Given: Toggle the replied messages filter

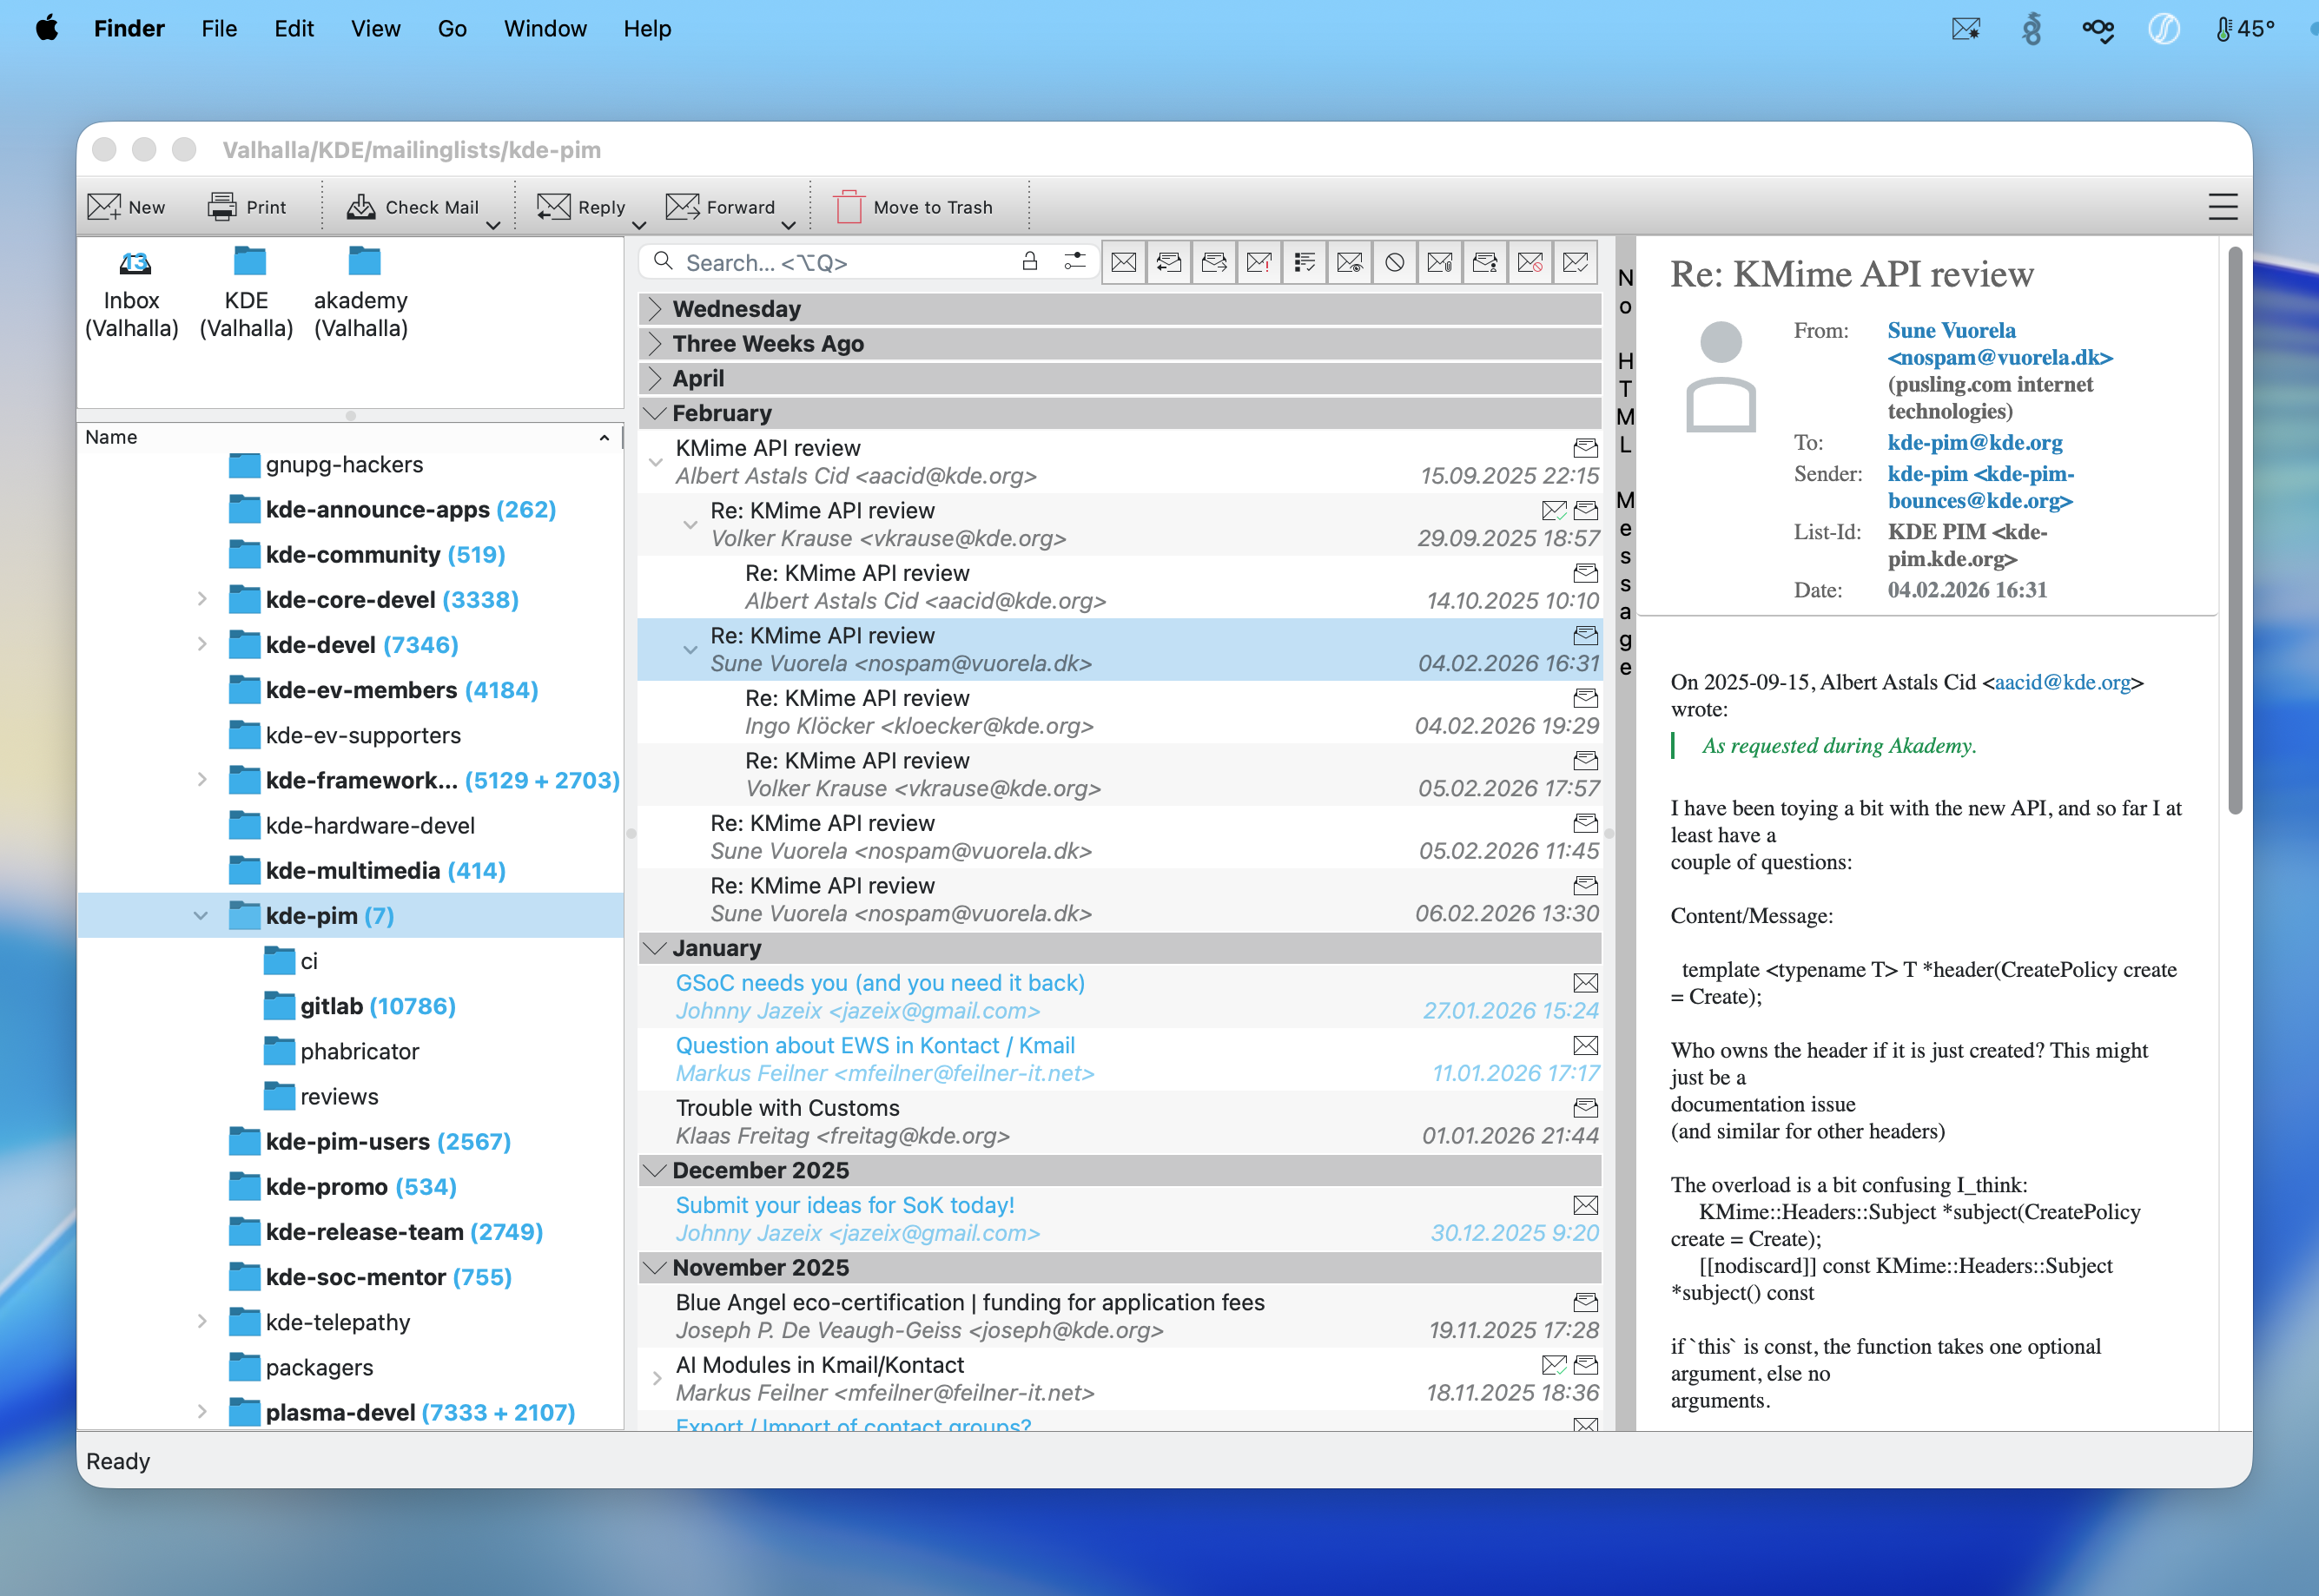Looking at the screenshot, I should click(1169, 262).
